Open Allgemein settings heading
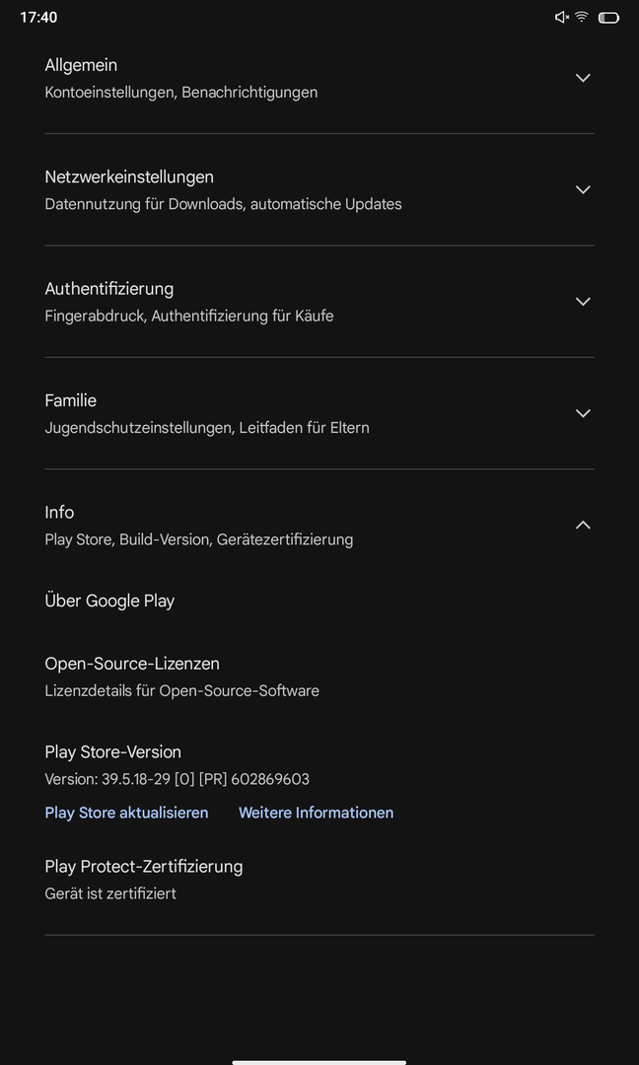Screen dimensions: 639x1065 click(81, 65)
